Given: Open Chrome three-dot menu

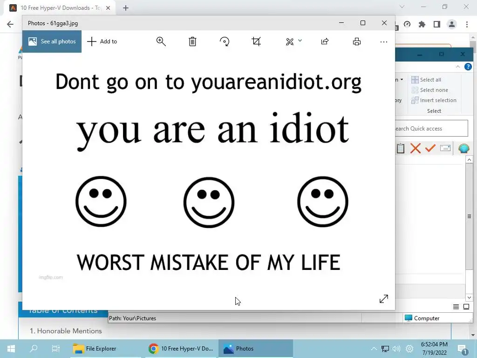Looking at the screenshot, I should [x=467, y=24].
